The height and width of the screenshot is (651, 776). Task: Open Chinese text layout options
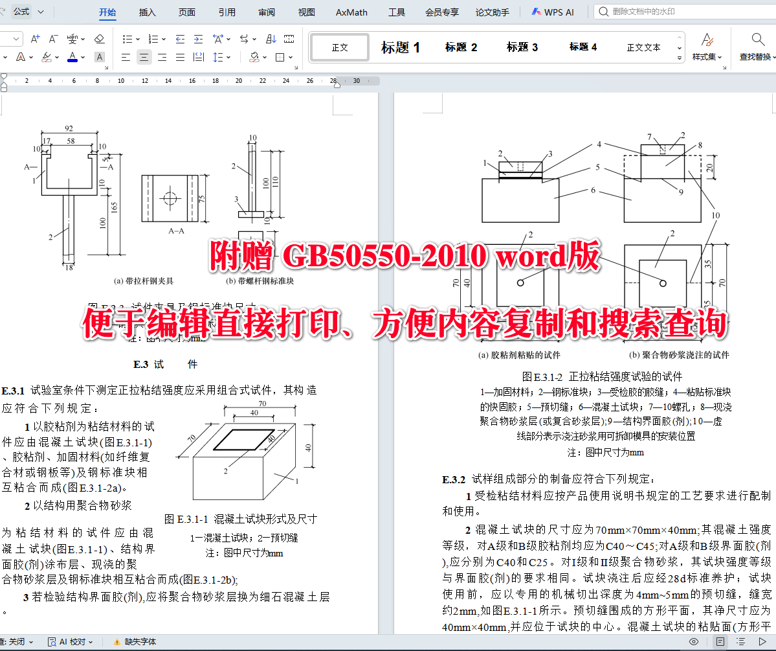point(217,39)
